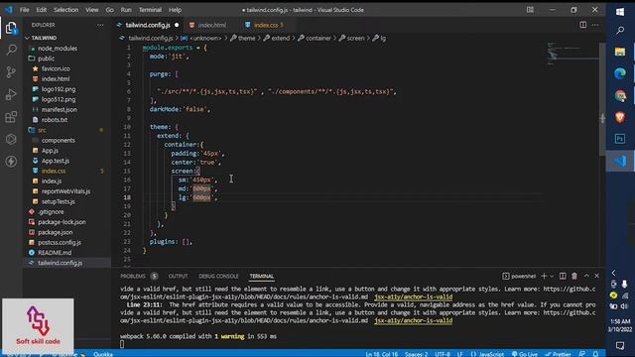635x357 pixels.
Task: Open package.json in explorer
Action: (56, 232)
